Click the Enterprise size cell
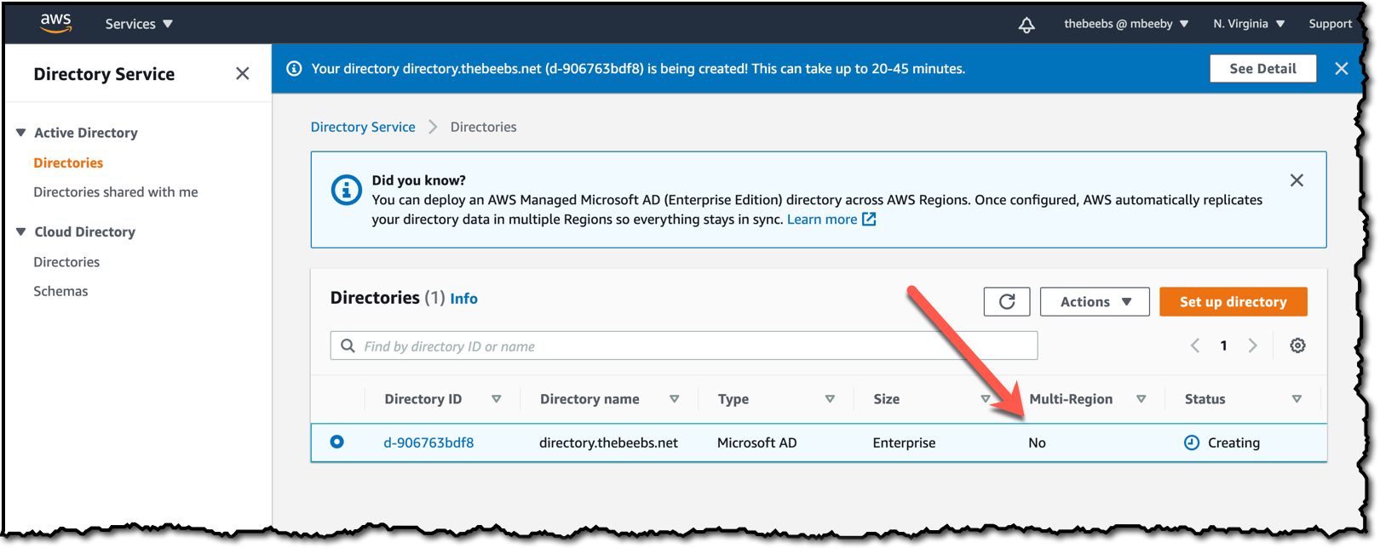Image resolution: width=1380 pixels, height=548 pixels. pos(904,442)
